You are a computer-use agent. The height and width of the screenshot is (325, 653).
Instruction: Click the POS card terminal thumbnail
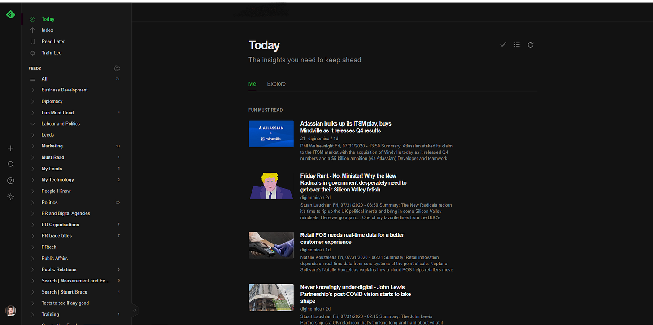[x=271, y=245]
